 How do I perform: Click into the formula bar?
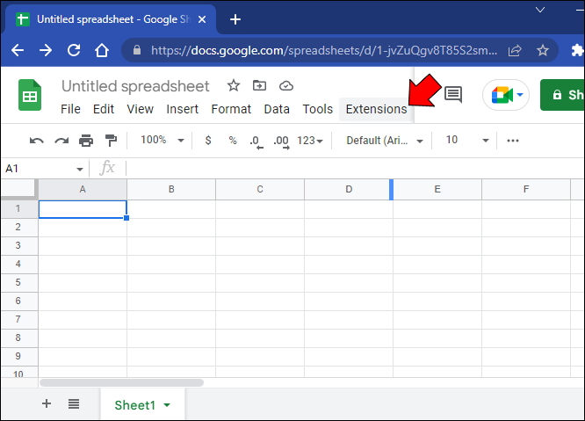[x=355, y=169]
